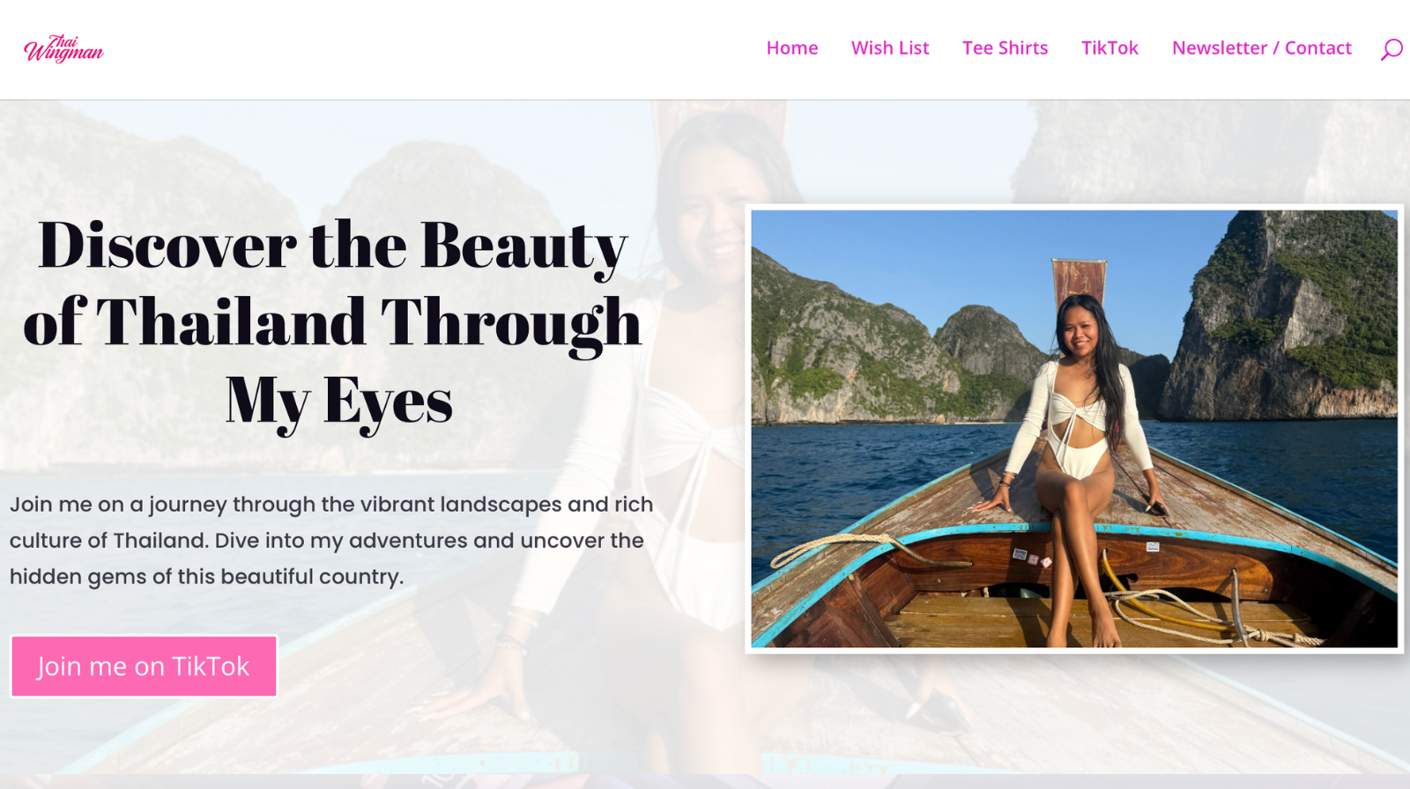Select Tee Shirts in navigation
Screen dimensions: 1410x789
[x=1006, y=48]
